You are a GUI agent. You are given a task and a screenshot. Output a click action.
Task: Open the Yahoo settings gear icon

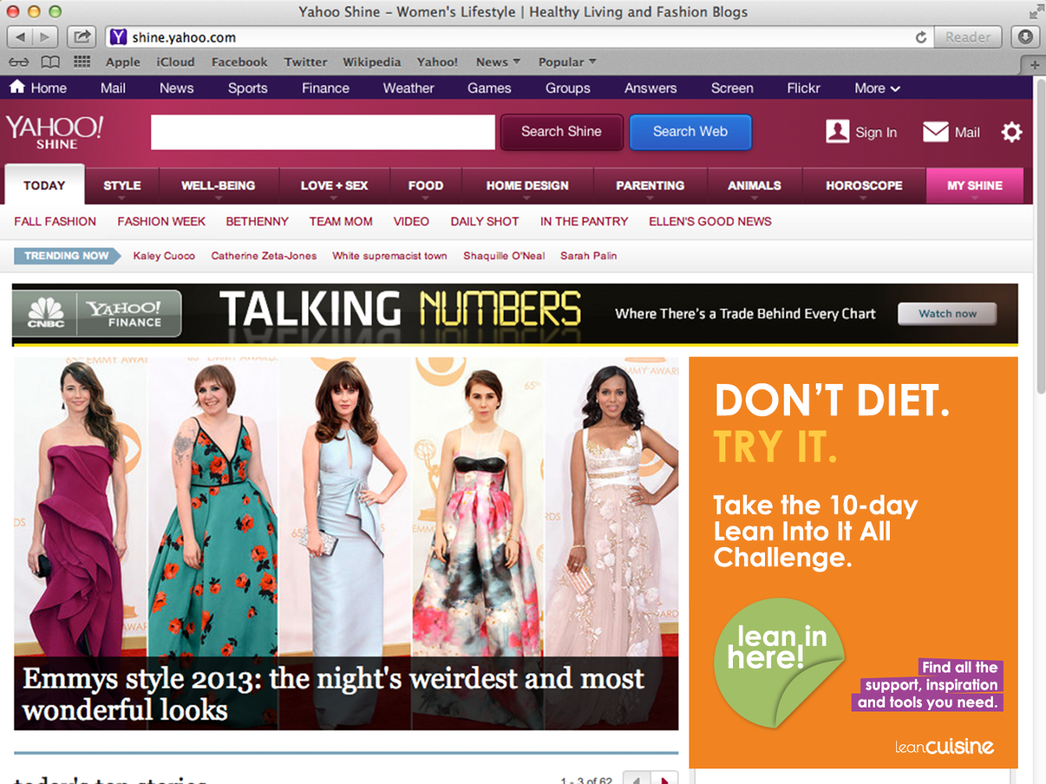click(x=1012, y=132)
